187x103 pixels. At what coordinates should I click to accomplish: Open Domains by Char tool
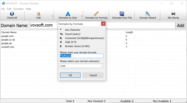pos(68,14)
